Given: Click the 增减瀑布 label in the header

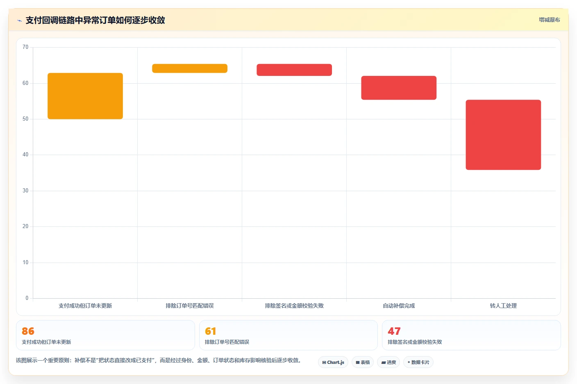Looking at the screenshot, I should click(x=549, y=20).
